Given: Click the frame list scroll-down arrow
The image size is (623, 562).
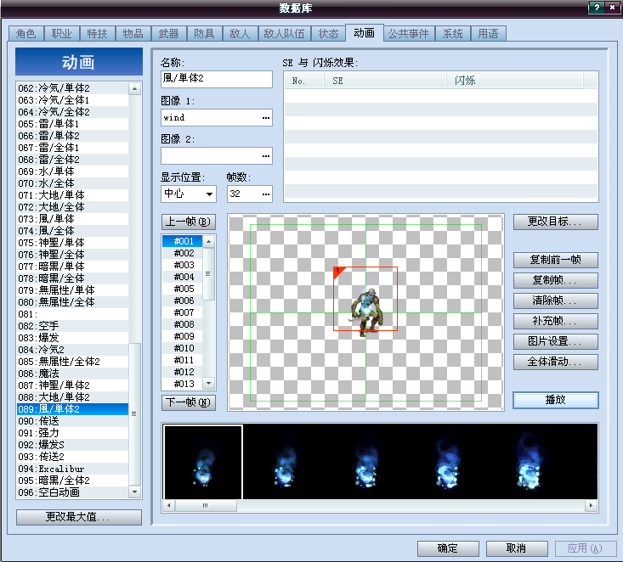Looking at the screenshot, I should (x=208, y=383).
